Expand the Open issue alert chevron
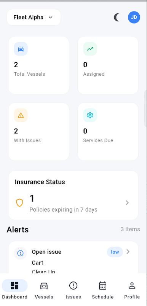The image size is (147, 306). 128,252
